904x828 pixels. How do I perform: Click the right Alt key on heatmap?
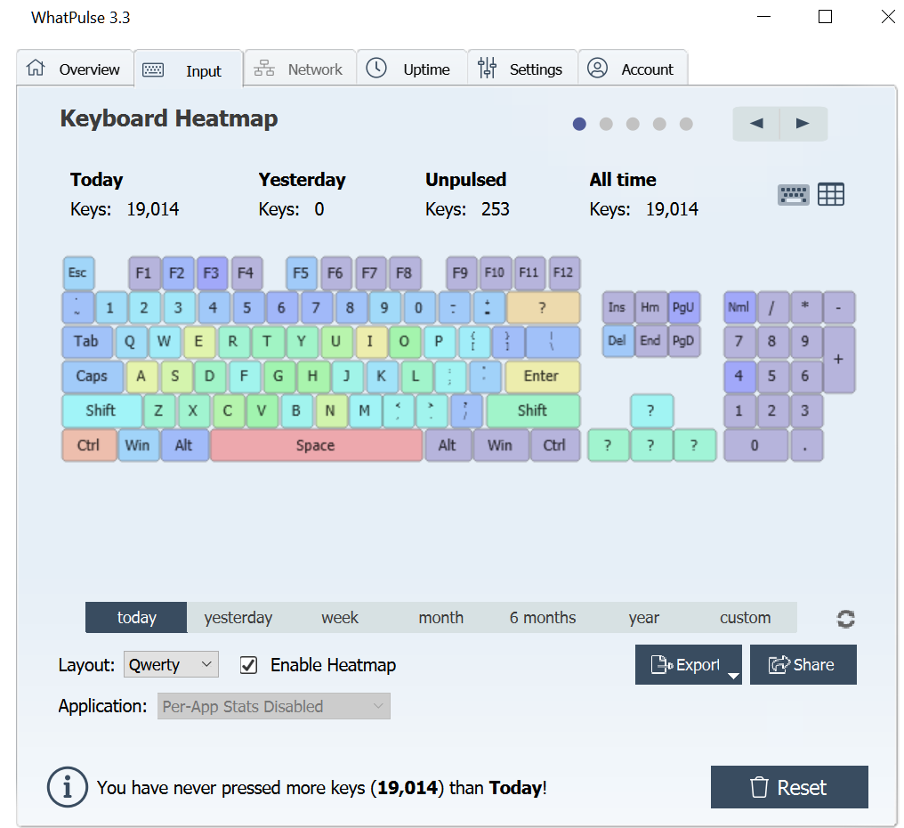(448, 445)
